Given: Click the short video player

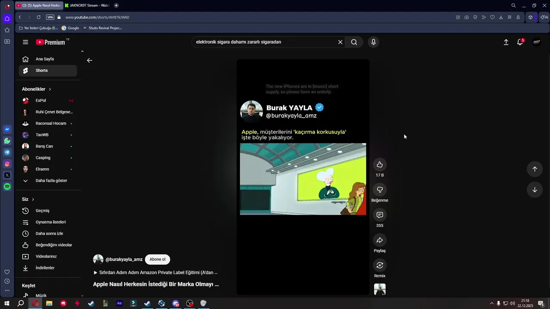Looking at the screenshot, I should click(x=303, y=177).
